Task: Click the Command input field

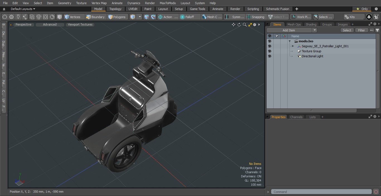Action: pos(321,192)
